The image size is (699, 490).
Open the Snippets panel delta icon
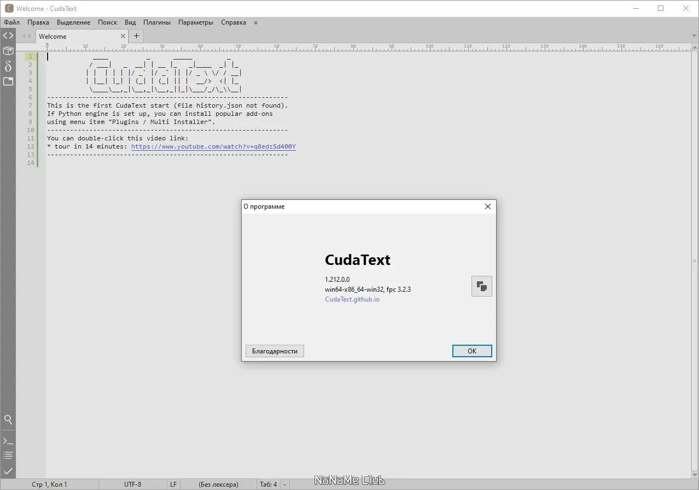point(8,66)
